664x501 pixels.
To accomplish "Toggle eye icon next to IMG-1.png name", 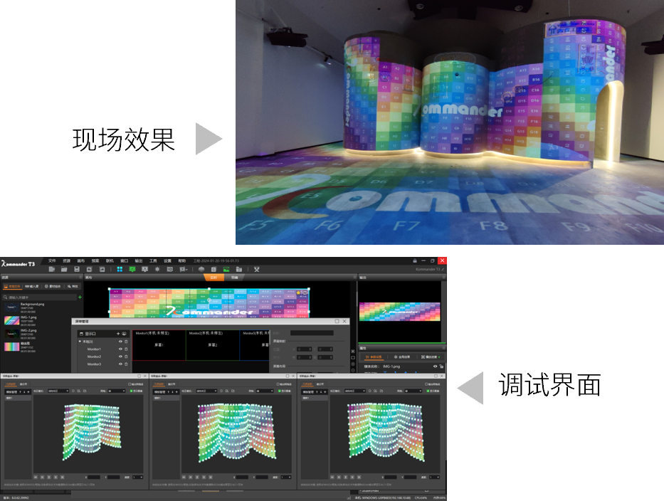I will tap(435, 366).
